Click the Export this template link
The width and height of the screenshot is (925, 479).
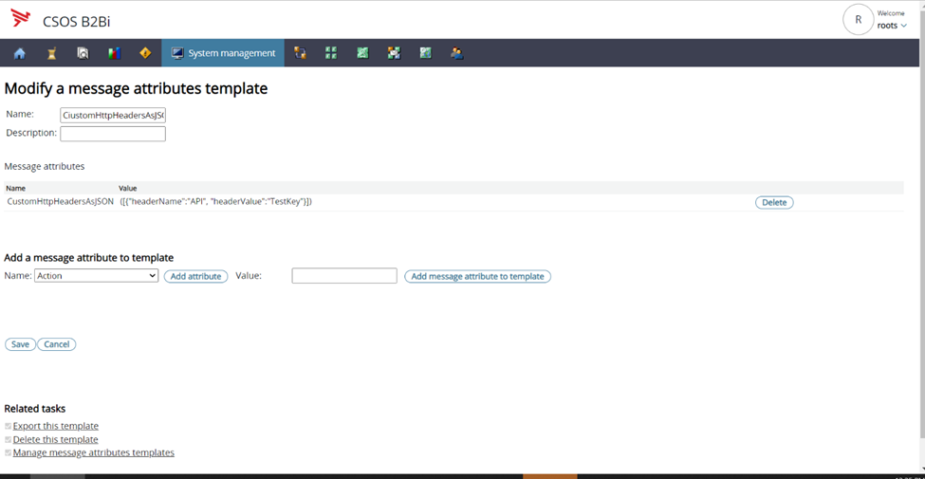click(56, 426)
